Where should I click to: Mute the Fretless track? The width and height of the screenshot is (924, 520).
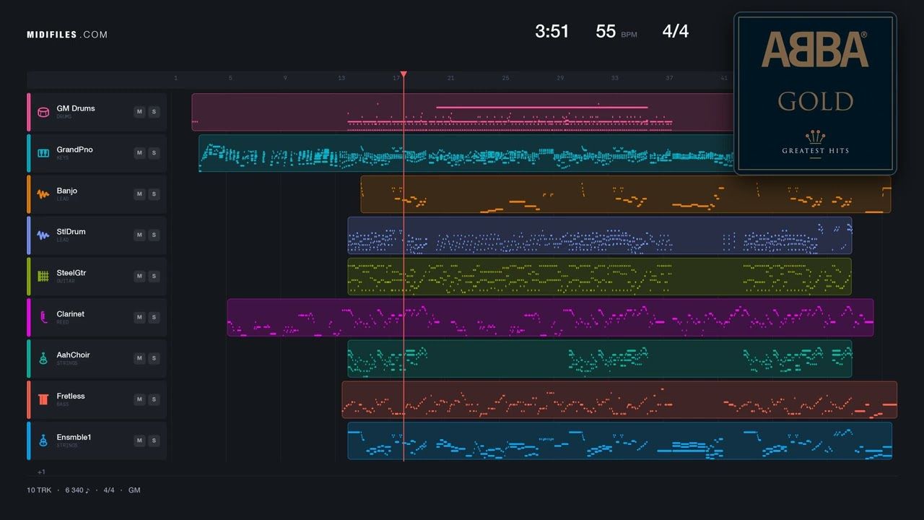pos(139,400)
